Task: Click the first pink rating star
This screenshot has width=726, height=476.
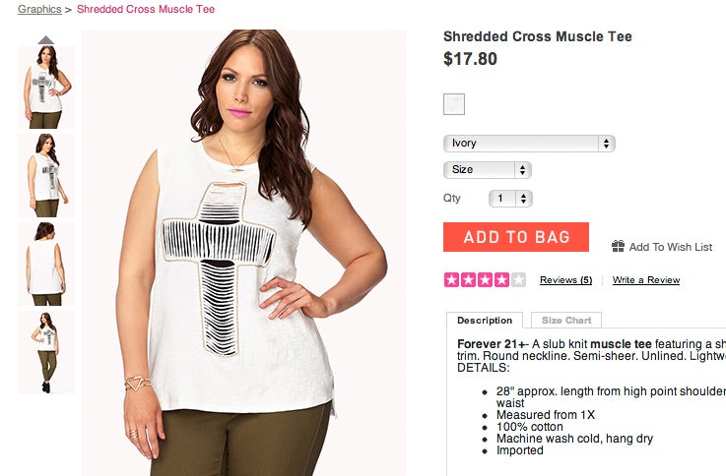Action: point(451,279)
